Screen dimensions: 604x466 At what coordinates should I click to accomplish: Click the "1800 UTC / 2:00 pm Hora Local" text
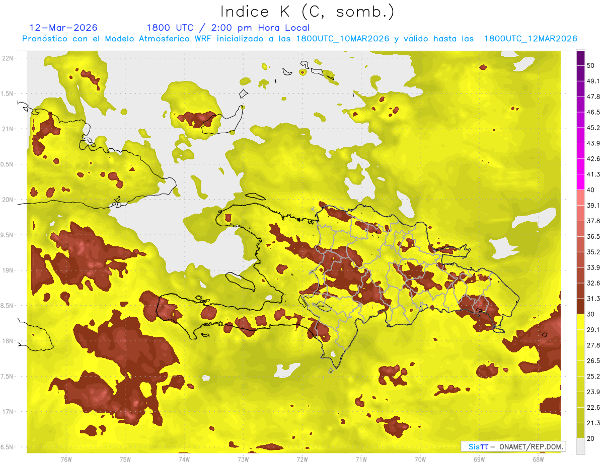pyautogui.click(x=228, y=28)
